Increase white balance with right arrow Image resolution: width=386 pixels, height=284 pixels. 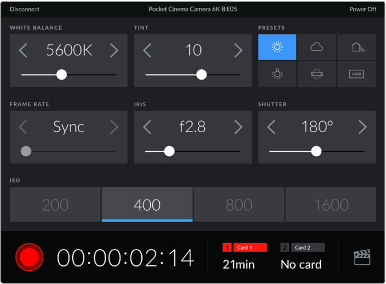tap(114, 51)
